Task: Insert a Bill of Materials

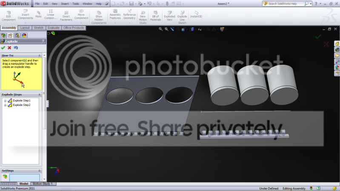Action: coord(155,16)
